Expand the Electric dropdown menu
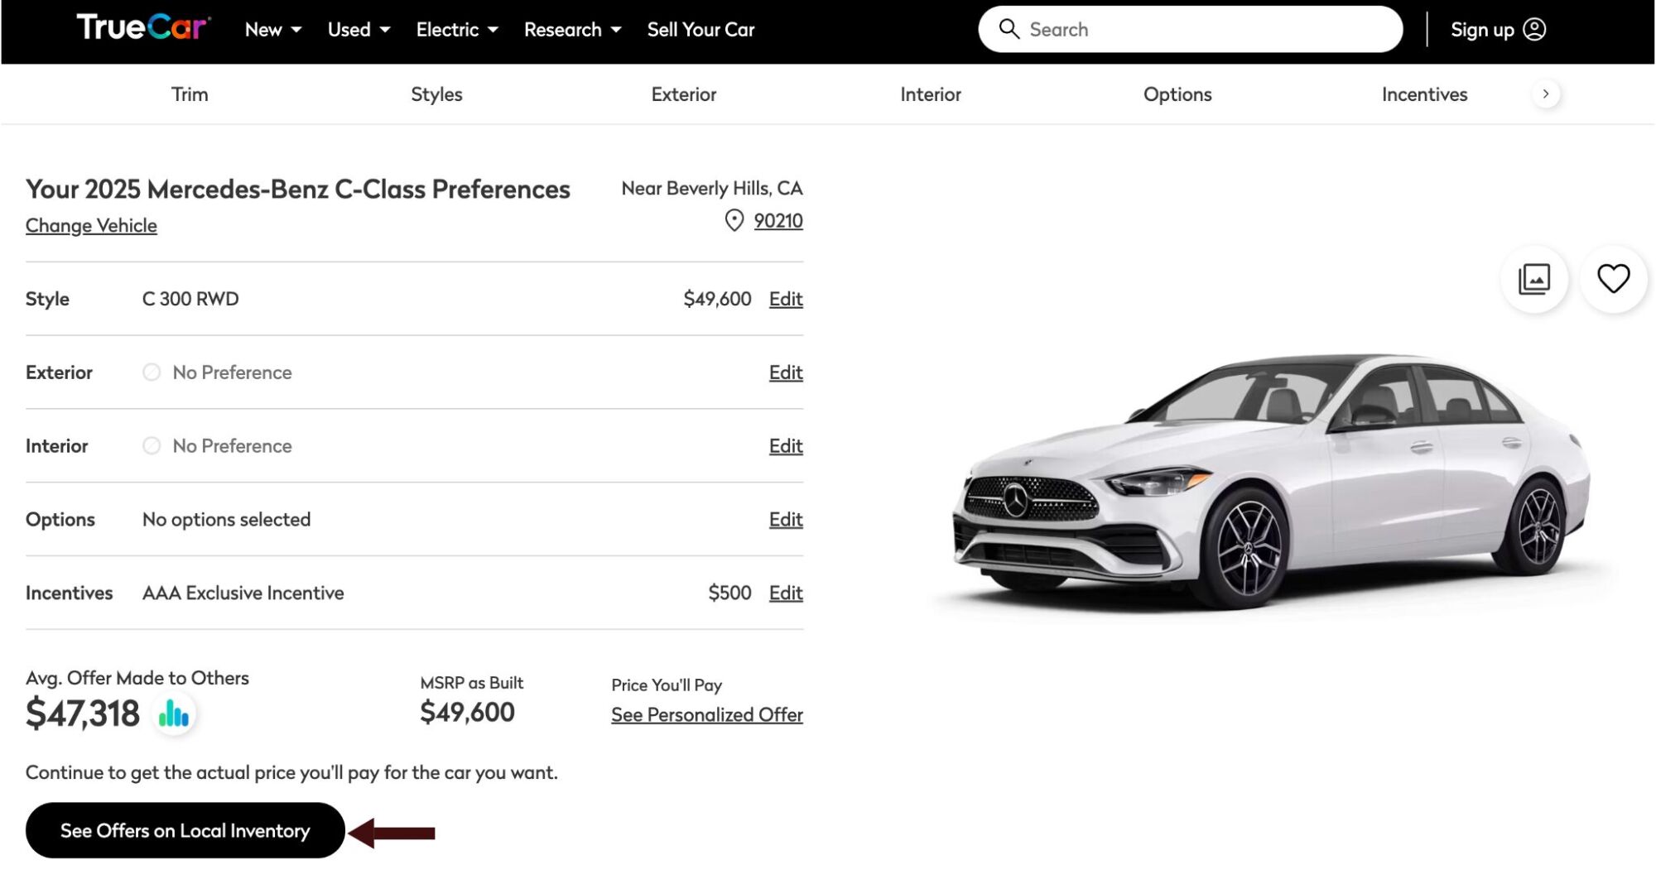The height and width of the screenshot is (884, 1656). tap(457, 30)
